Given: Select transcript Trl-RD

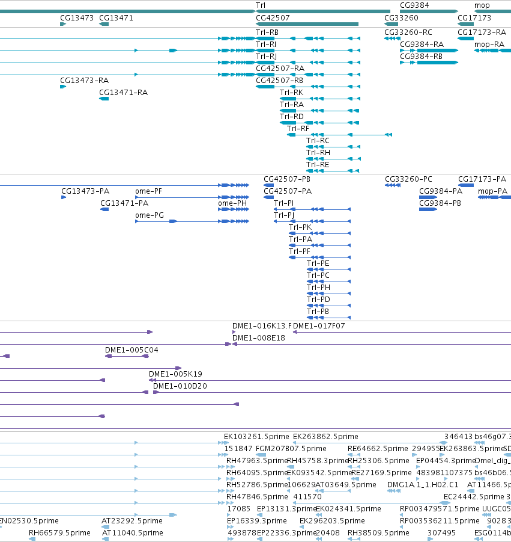Looking at the screenshot, I should point(292,117).
